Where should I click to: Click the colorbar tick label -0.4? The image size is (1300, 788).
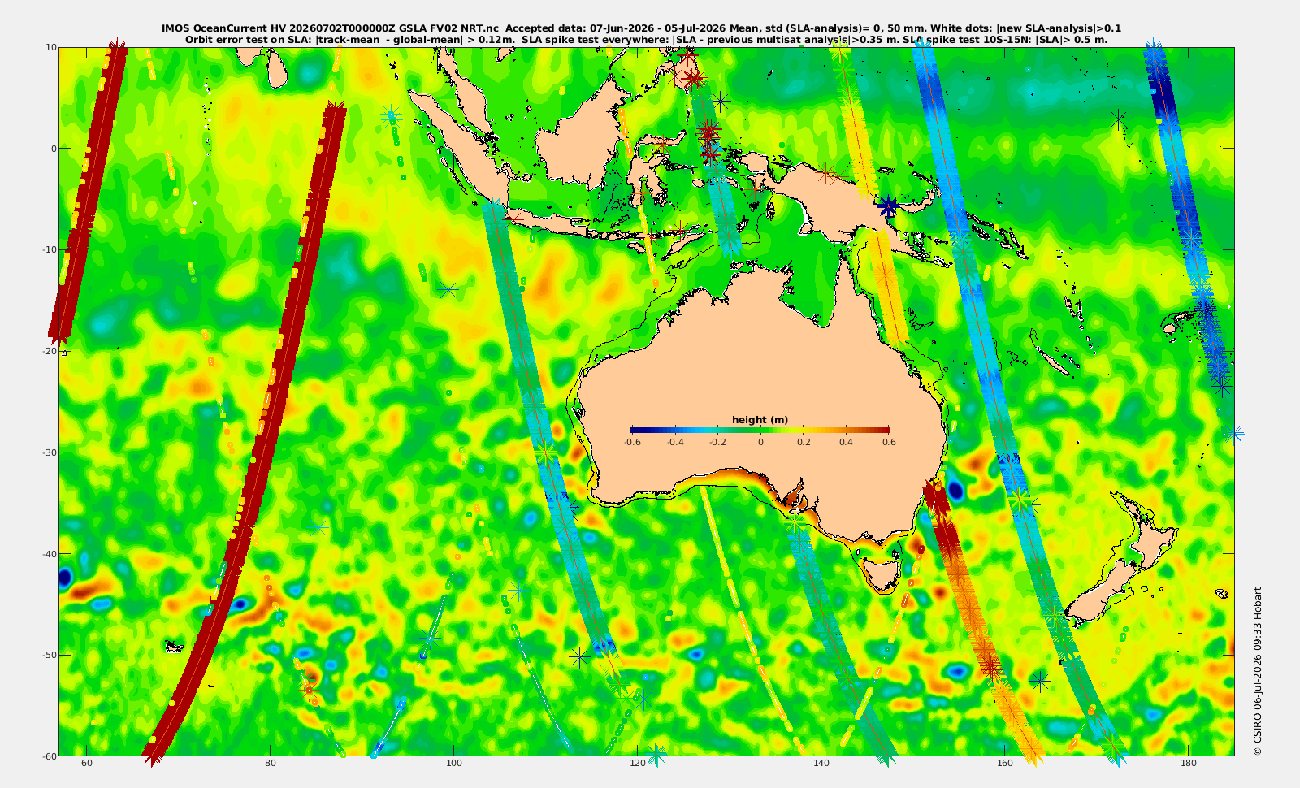675,442
